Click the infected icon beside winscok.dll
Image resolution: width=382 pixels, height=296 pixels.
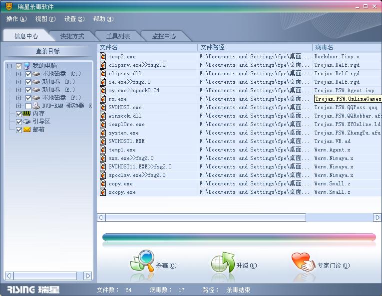[103, 116]
